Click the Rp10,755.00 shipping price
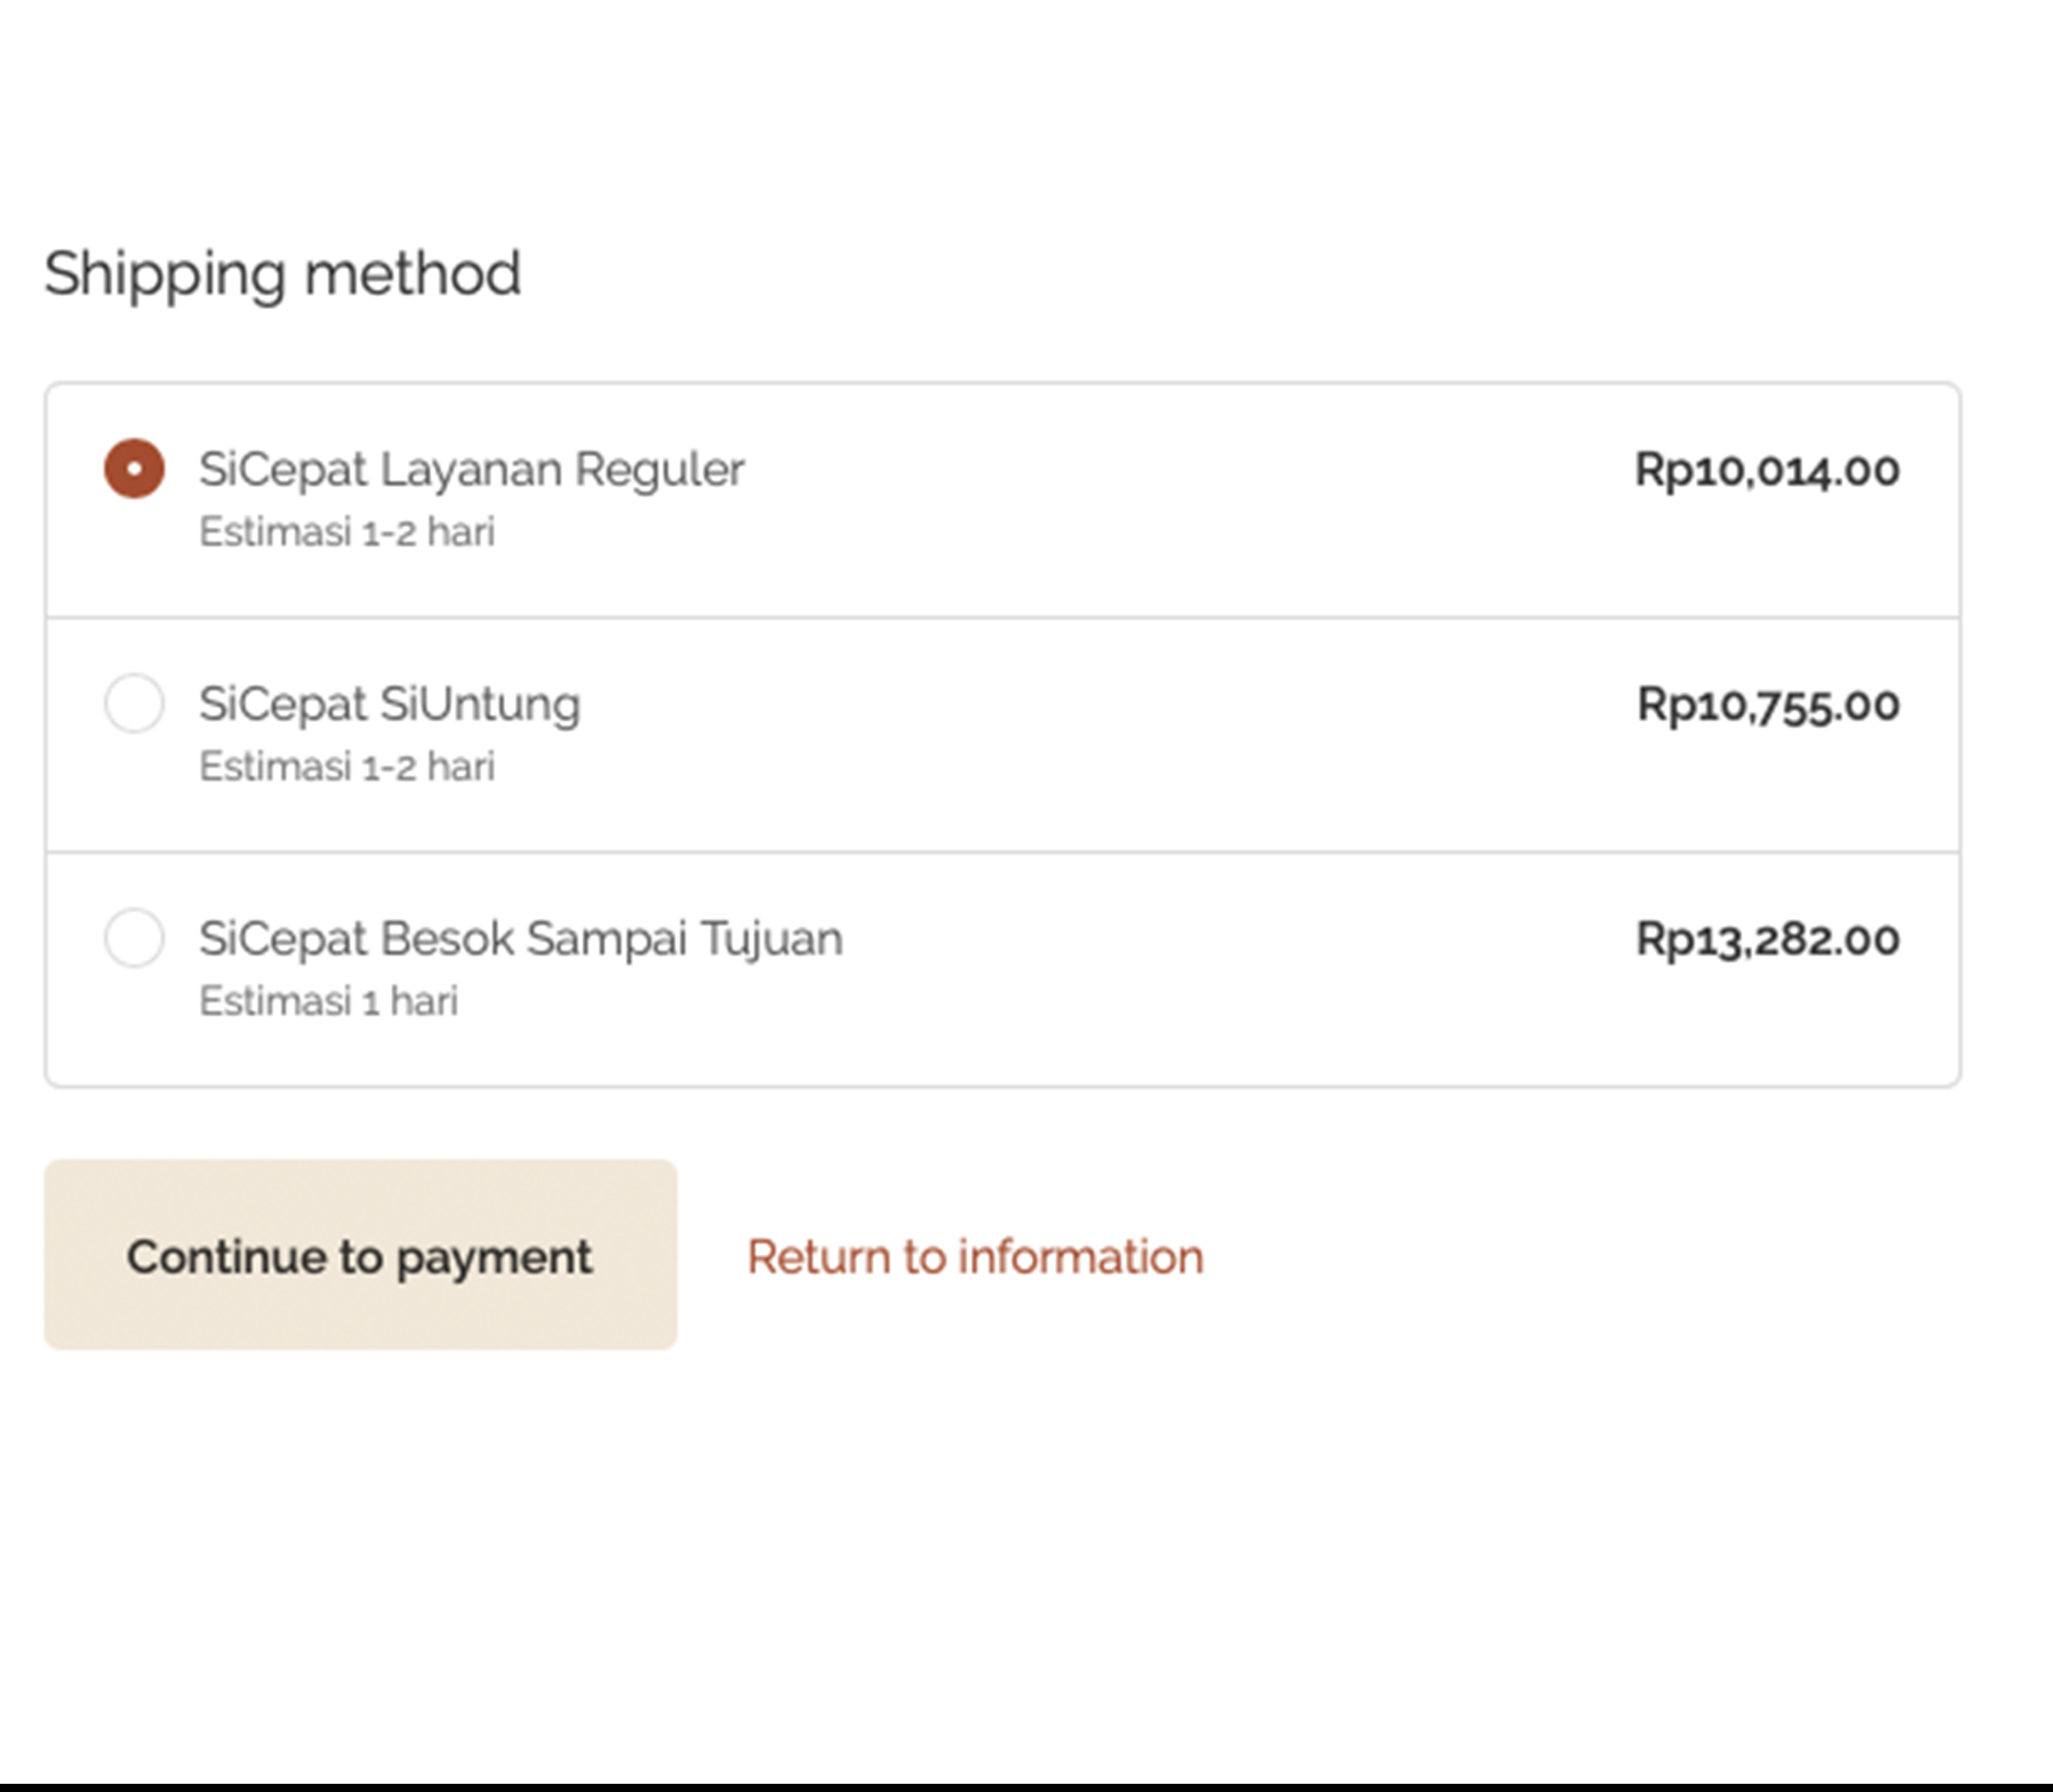 click(x=1768, y=705)
